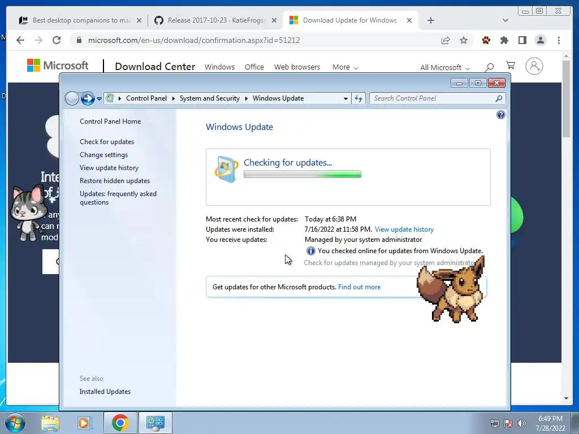Click the Chrome forward arrow button

click(38, 40)
